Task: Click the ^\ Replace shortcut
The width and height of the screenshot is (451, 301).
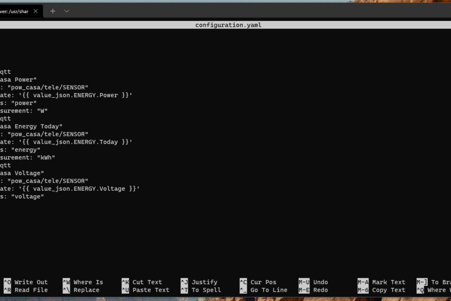Action: [x=81, y=290]
